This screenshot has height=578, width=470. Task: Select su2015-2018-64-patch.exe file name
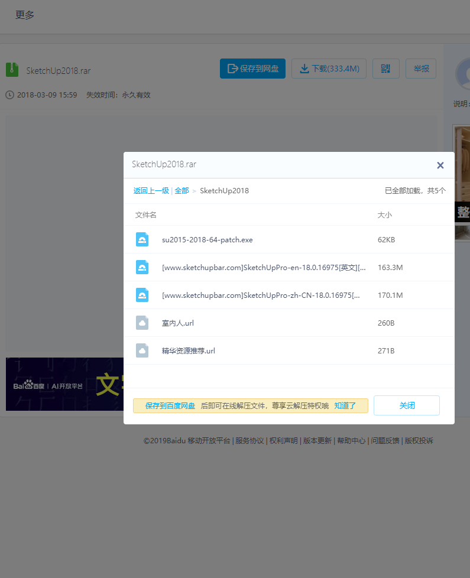[x=208, y=239]
